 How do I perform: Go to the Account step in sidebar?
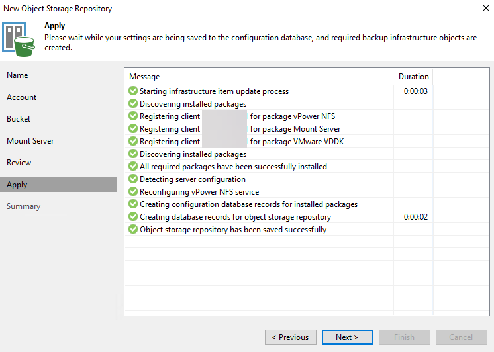pyautogui.click(x=22, y=97)
